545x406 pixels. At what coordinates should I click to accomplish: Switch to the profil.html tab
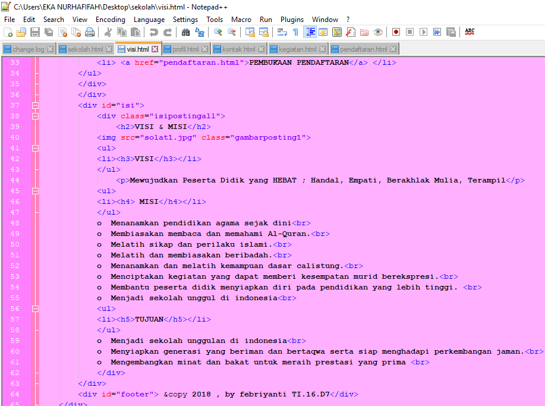[x=186, y=49]
